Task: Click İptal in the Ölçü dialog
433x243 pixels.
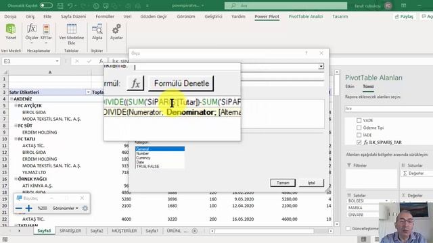Action: [311, 183]
